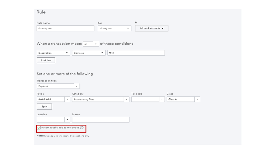Open the Contains operator dropdown
The width and height of the screenshot is (275, 154).
89,53
